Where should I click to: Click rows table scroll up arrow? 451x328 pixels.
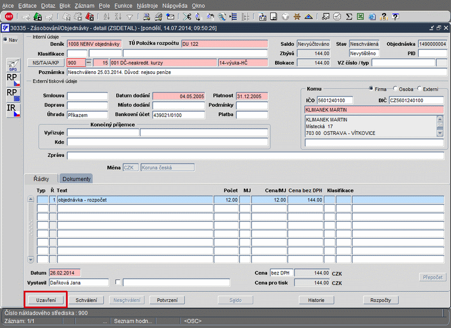31,199
